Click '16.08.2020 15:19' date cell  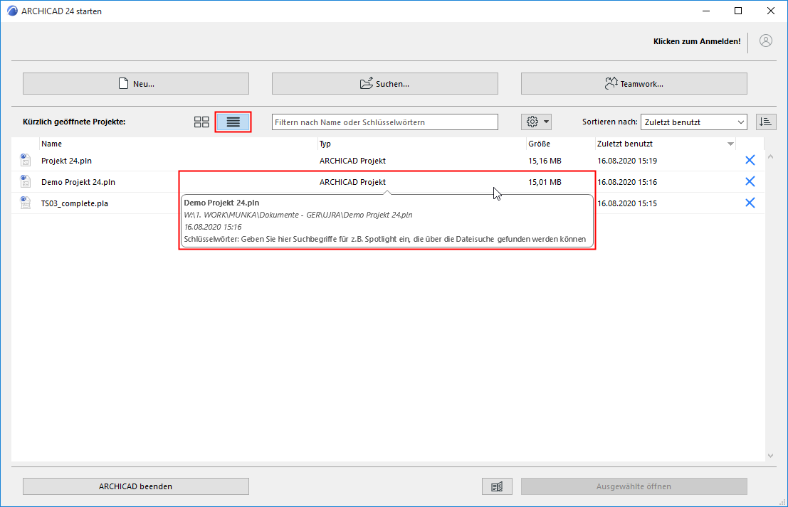pos(627,161)
